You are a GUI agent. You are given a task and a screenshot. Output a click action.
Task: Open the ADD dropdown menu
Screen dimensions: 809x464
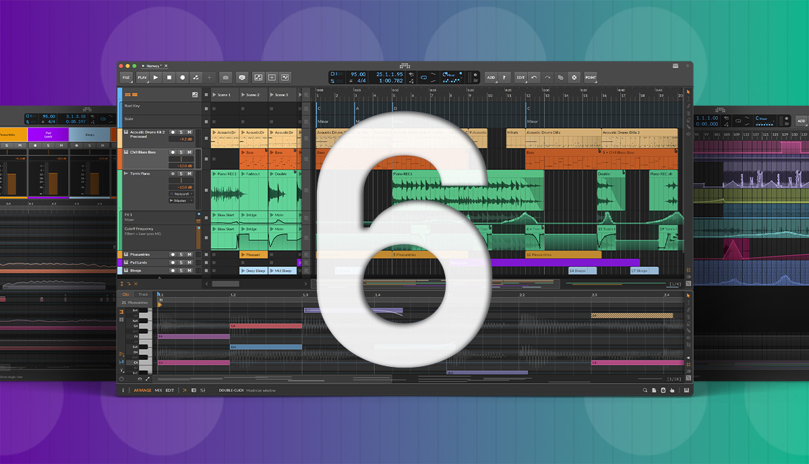click(x=491, y=78)
